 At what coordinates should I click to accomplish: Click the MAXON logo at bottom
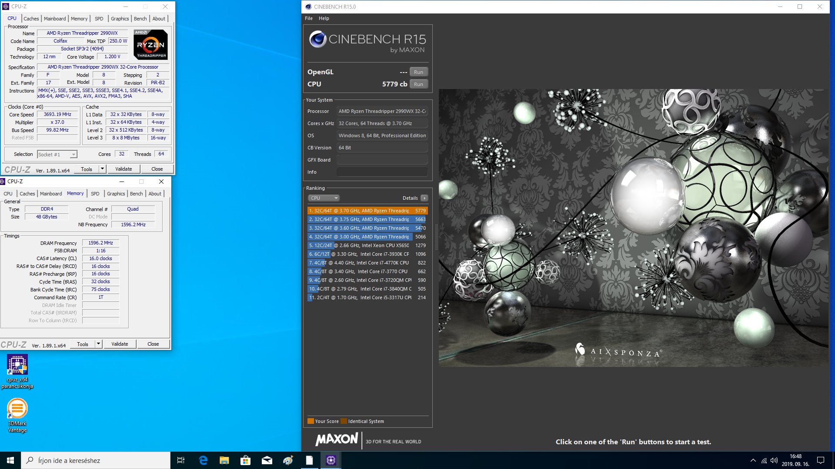(337, 439)
